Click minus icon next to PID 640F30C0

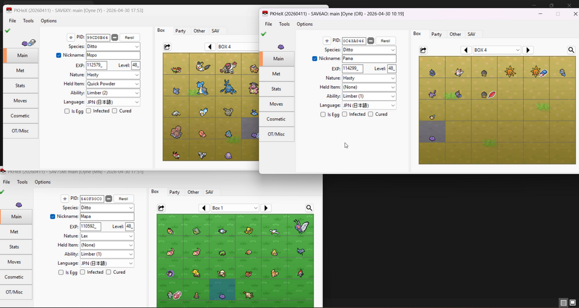pyautogui.click(x=109, y=199)
